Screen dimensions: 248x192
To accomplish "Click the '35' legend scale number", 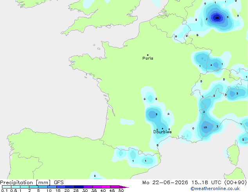I will tap(94, 190).
